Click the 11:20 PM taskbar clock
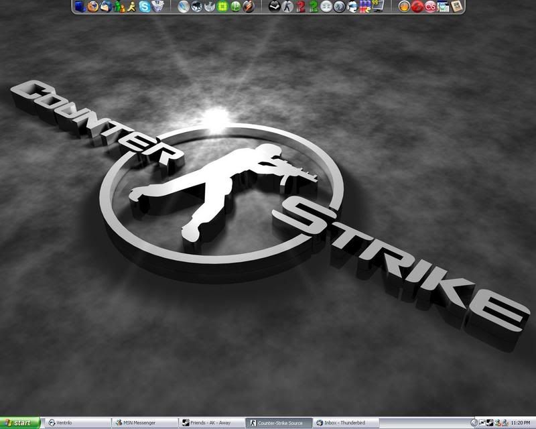 tap(521, 423)
